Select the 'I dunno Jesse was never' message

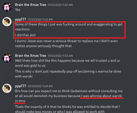click(66, 43)
